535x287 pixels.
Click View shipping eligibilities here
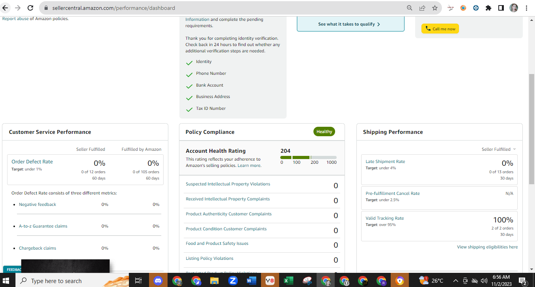click(487, 247)
